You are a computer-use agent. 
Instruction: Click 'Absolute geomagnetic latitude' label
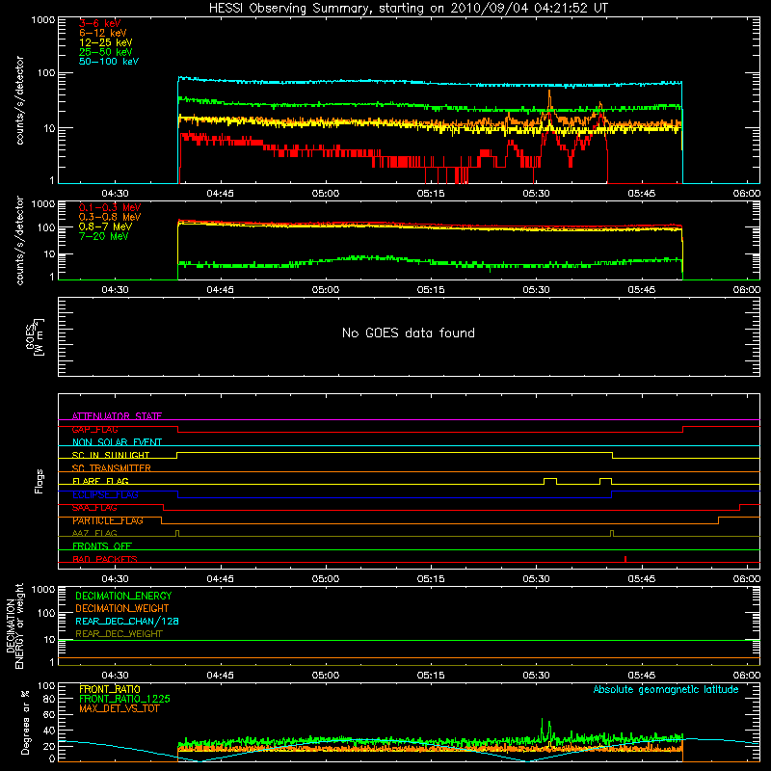tap(666, 689)
